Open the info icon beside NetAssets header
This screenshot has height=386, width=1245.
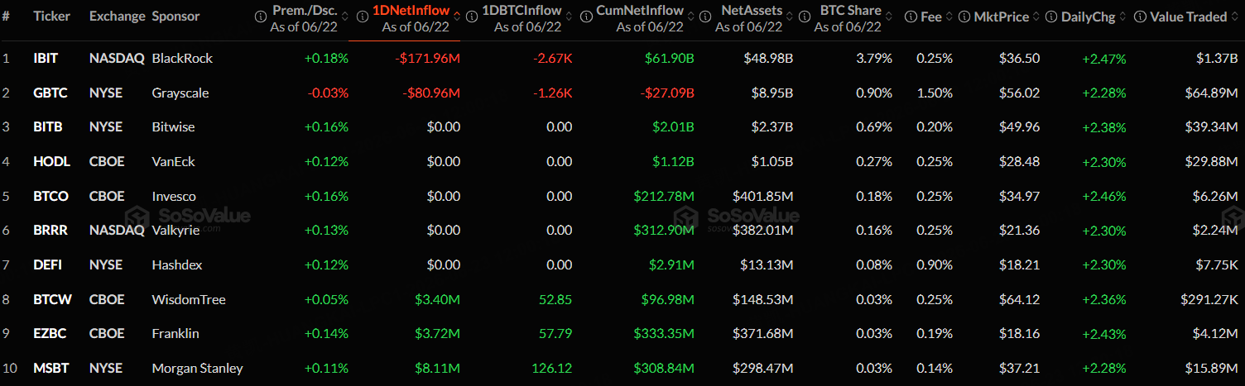coord(705,17)
